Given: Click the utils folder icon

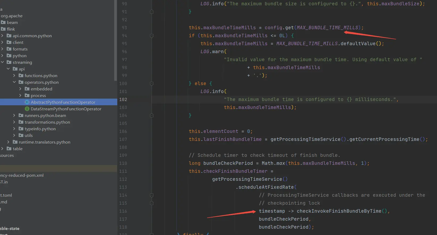Looking at the screenshot, I should pos(21,135).
